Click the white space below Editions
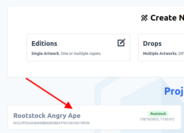Image resolution: width=184 pixels, height=133 pixels. pyautogui.click(x=79, y=69)
